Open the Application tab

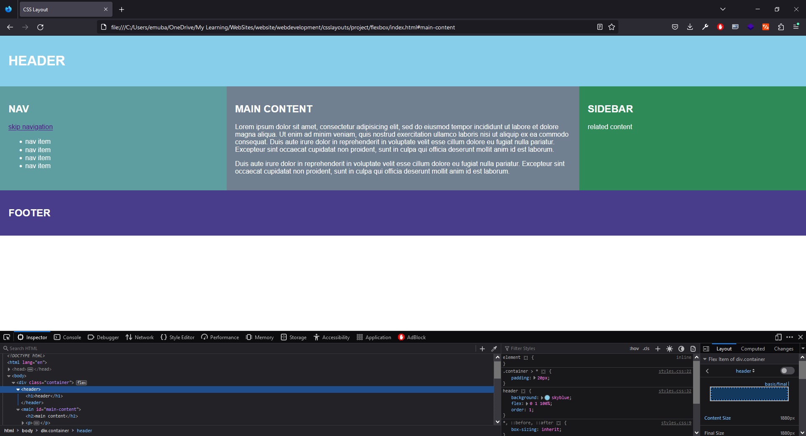pyautogui.click(x=374, y=337)
